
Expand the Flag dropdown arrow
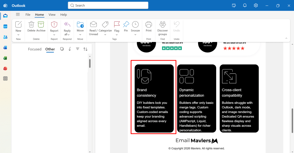(x=117, y=35)
